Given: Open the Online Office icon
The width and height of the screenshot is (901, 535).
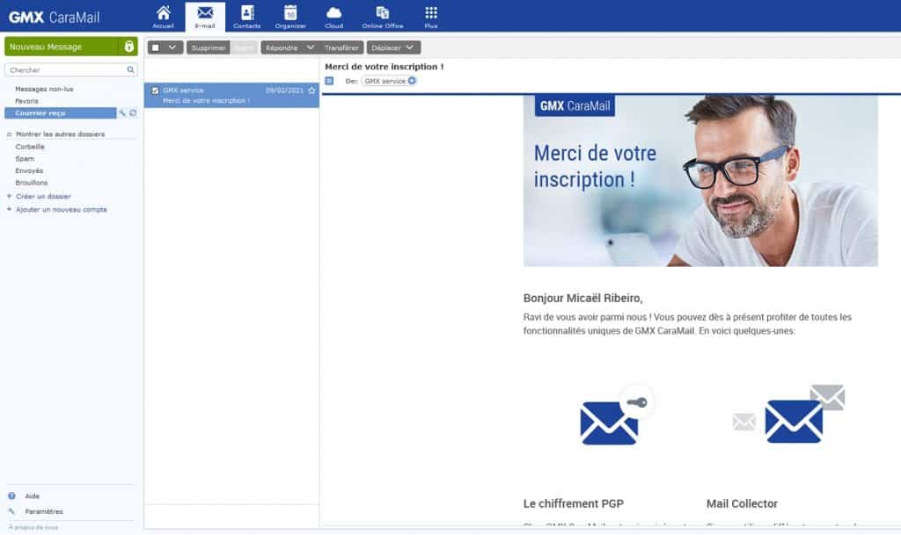Looking at the screenshot, I should click(383, 16).
